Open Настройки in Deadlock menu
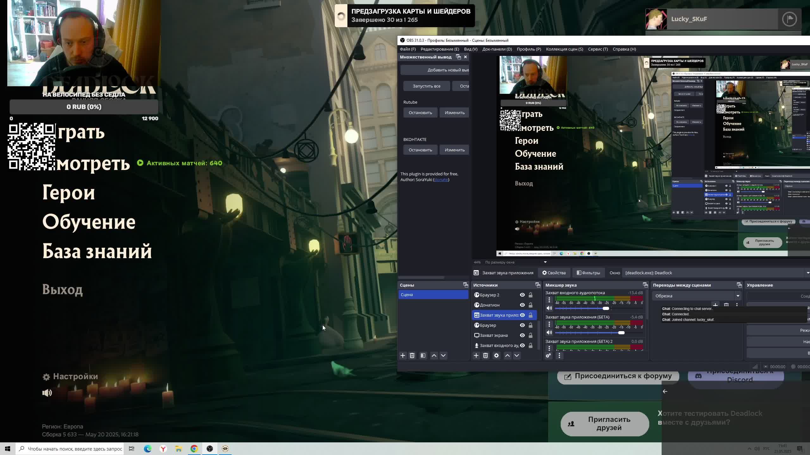 70,376
